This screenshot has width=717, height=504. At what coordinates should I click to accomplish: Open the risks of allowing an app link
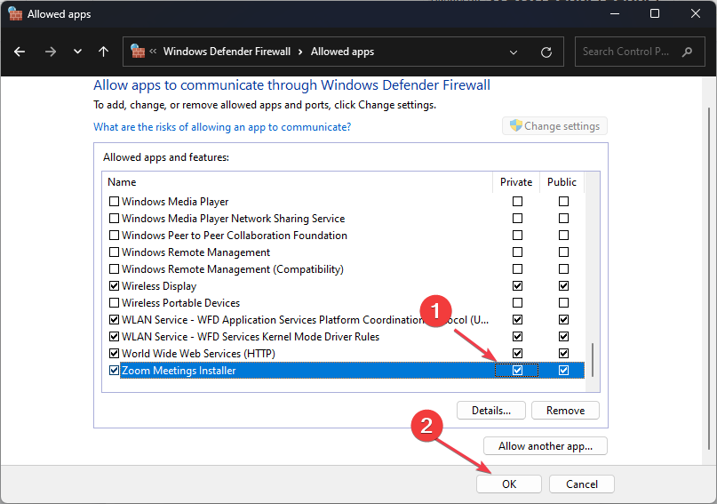tap(222, 127)
